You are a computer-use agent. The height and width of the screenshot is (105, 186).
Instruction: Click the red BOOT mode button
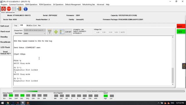[181, 26]
